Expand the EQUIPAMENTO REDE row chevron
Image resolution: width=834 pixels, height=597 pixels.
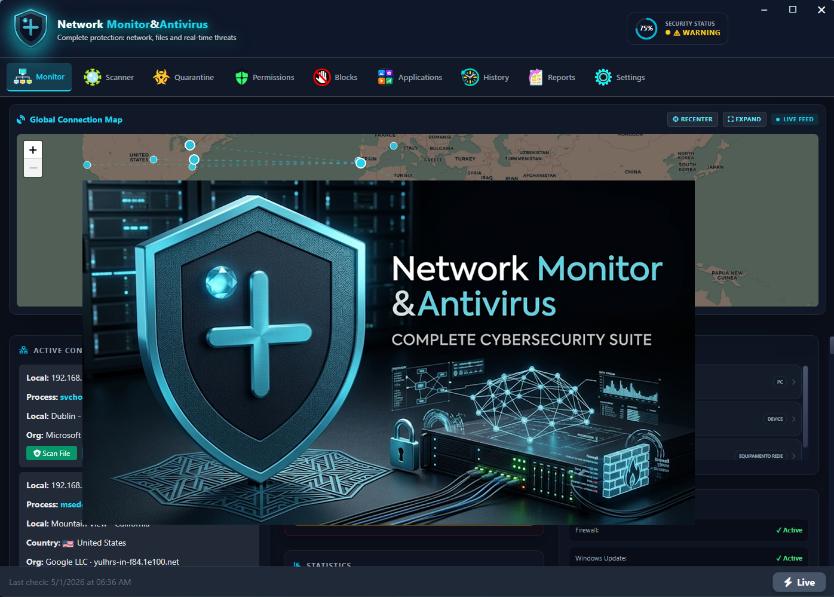(793, 456)
